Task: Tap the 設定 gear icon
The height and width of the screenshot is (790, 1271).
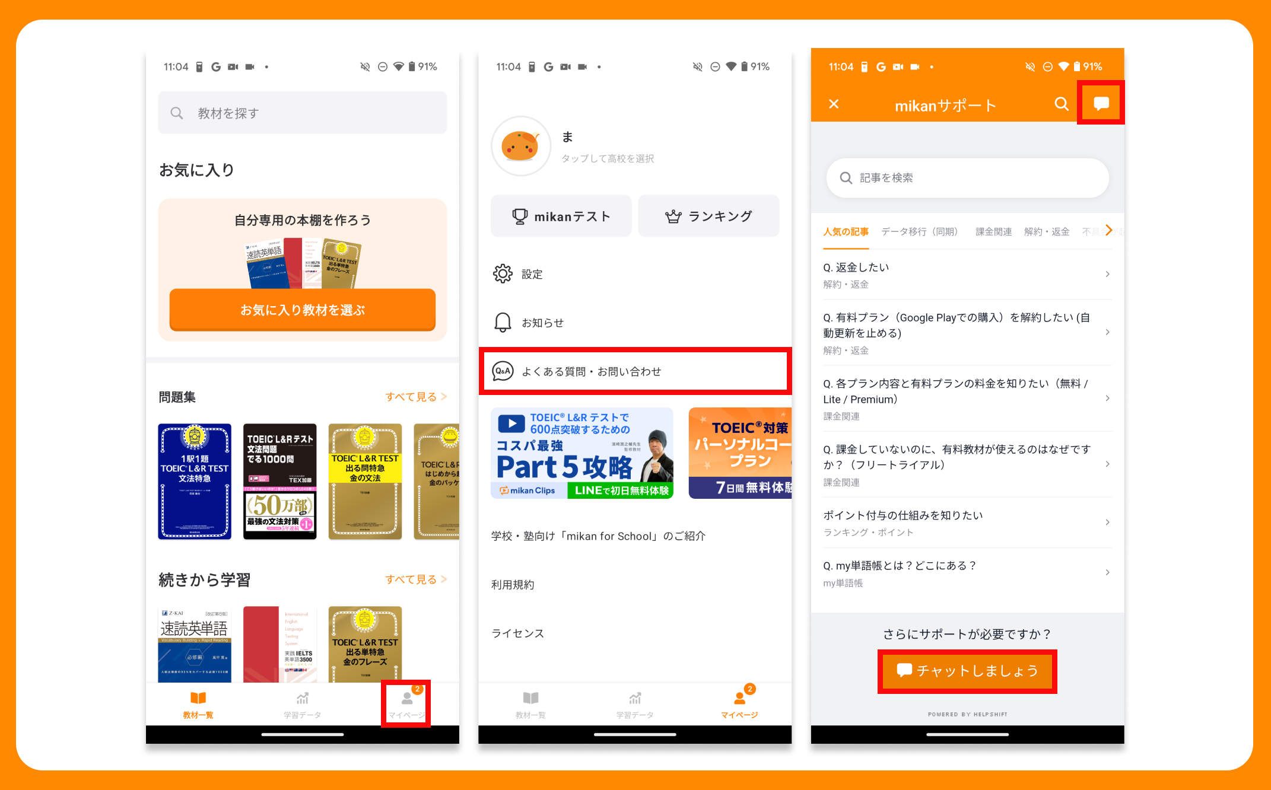Action: pos(503,273)
